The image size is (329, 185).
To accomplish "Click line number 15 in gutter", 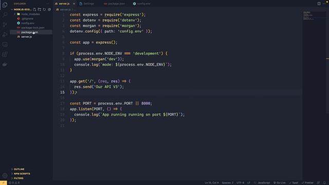I will coord(62,92).
